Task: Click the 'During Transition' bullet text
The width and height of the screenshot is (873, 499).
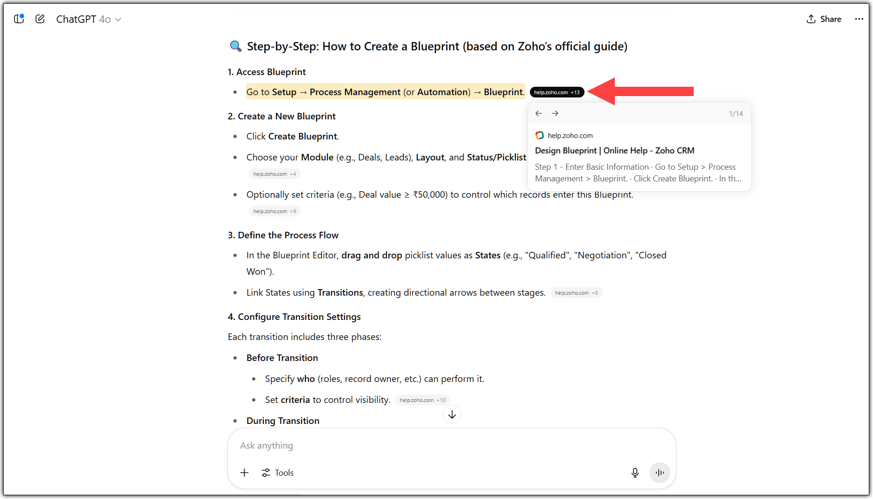Action: (283, 421)
